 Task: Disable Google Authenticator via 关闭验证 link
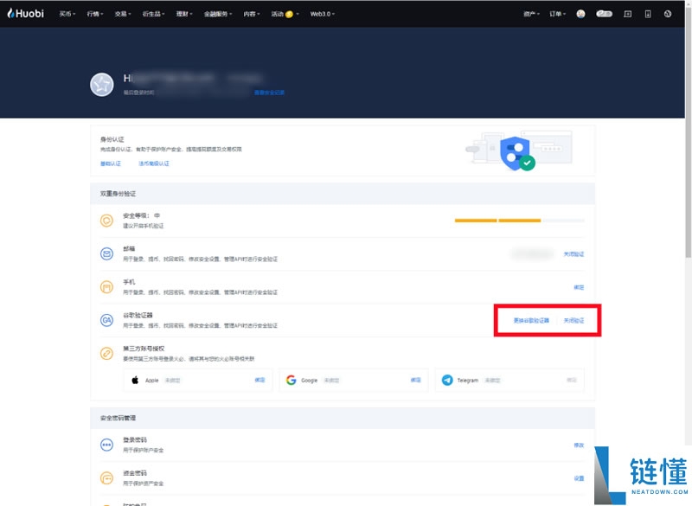(x=573, y=320)
